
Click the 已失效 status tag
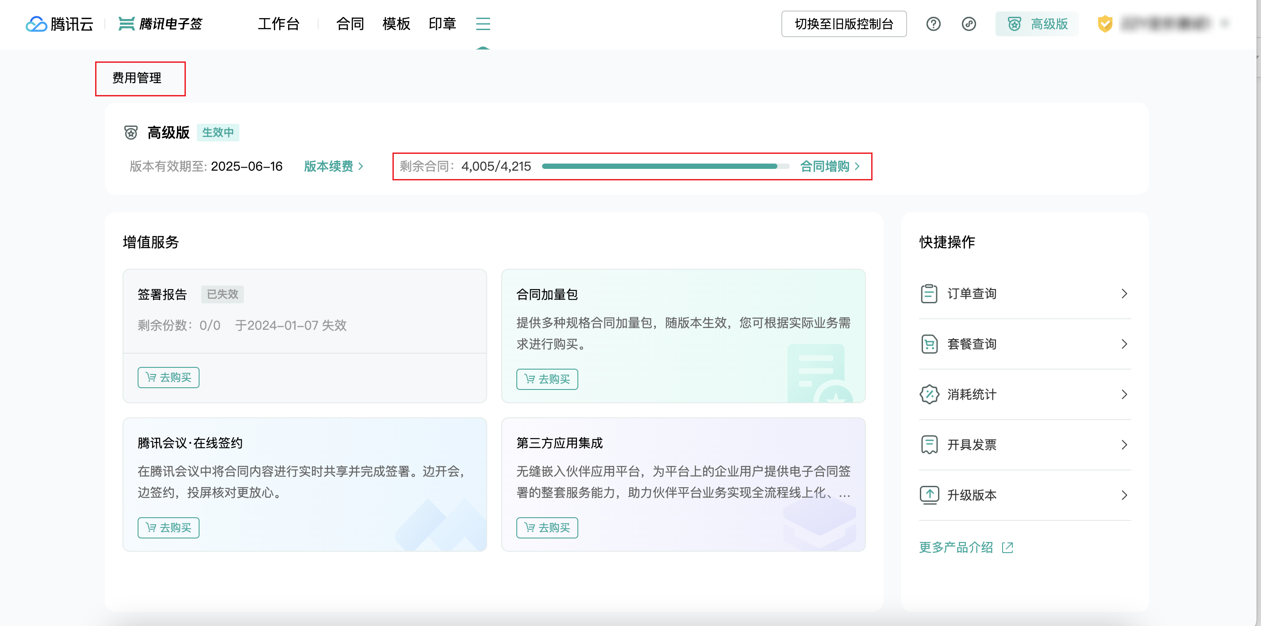click(222, 294)
